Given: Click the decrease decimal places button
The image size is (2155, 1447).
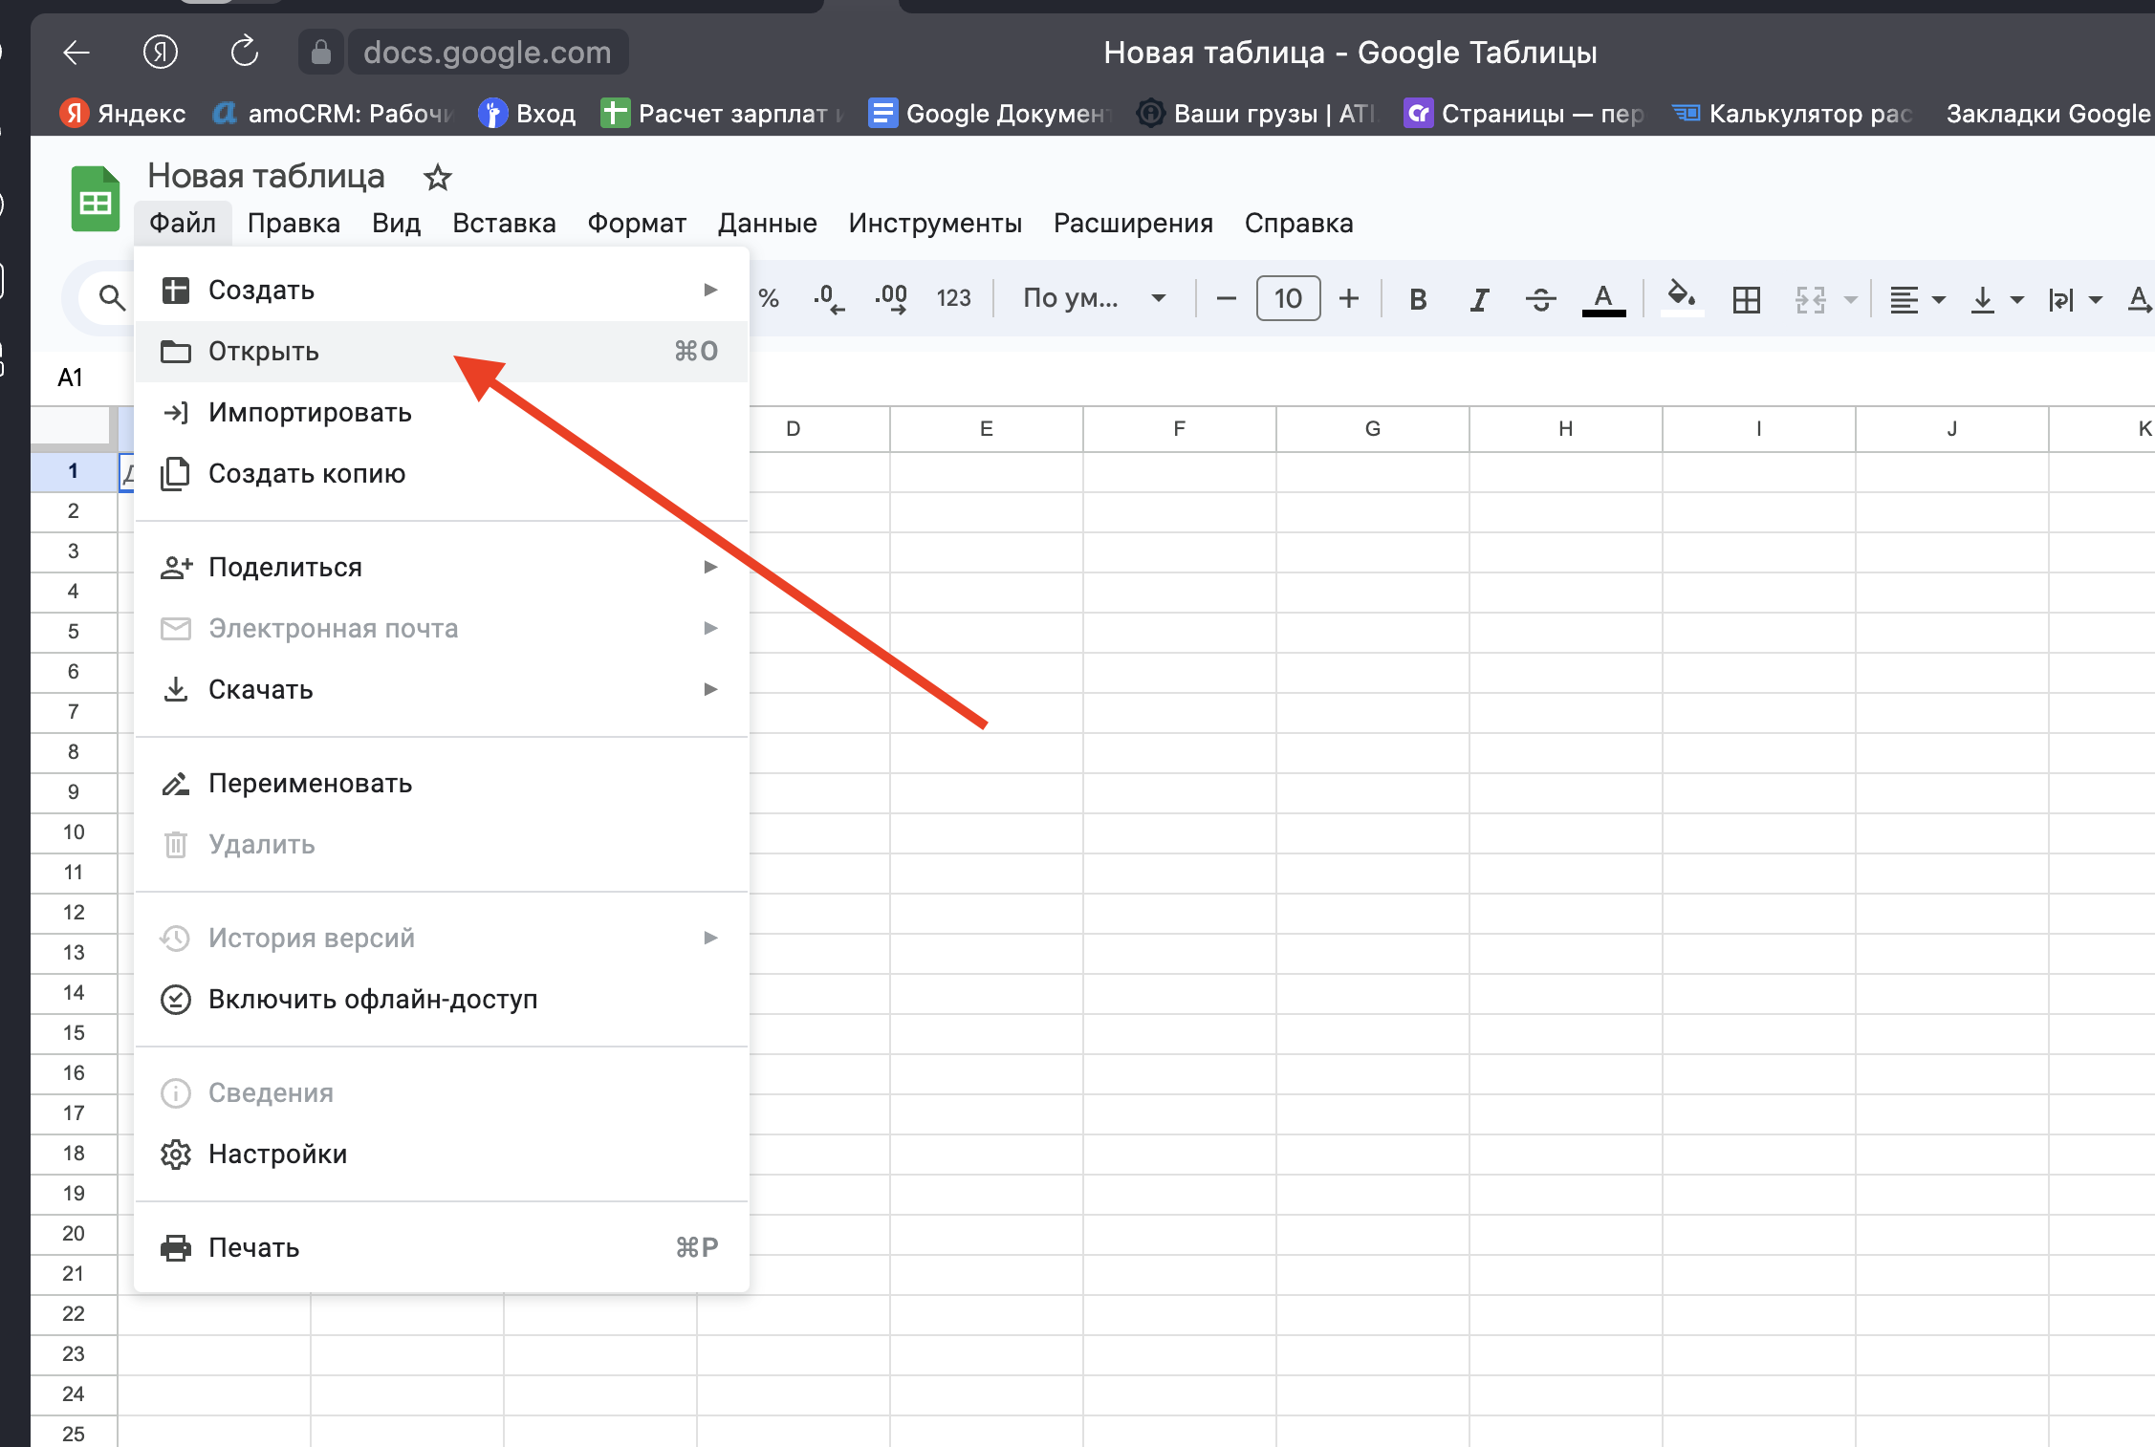Looking at the screenshot, I should tap(828, 298).
